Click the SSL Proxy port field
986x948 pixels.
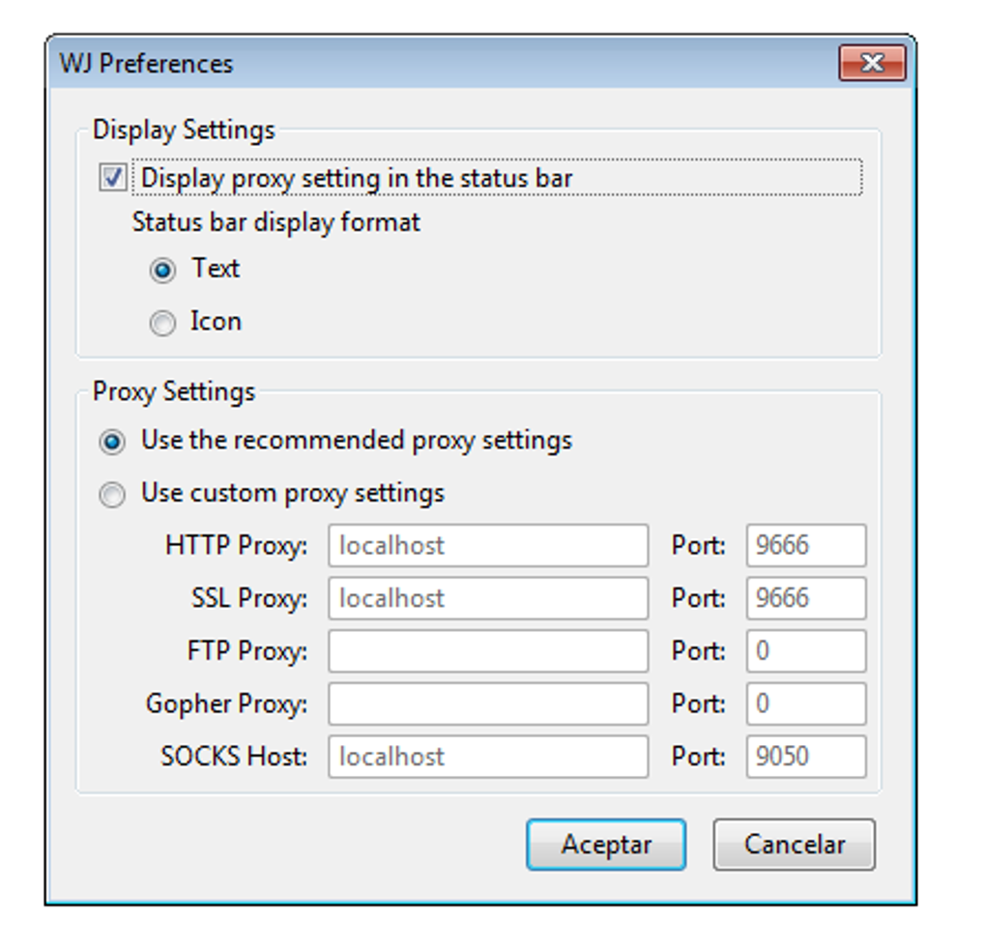pyautogui.click(x=805, y=599)
